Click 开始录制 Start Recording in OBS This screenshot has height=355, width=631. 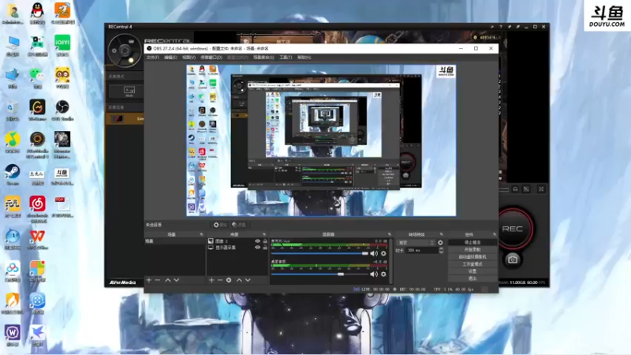472,249
